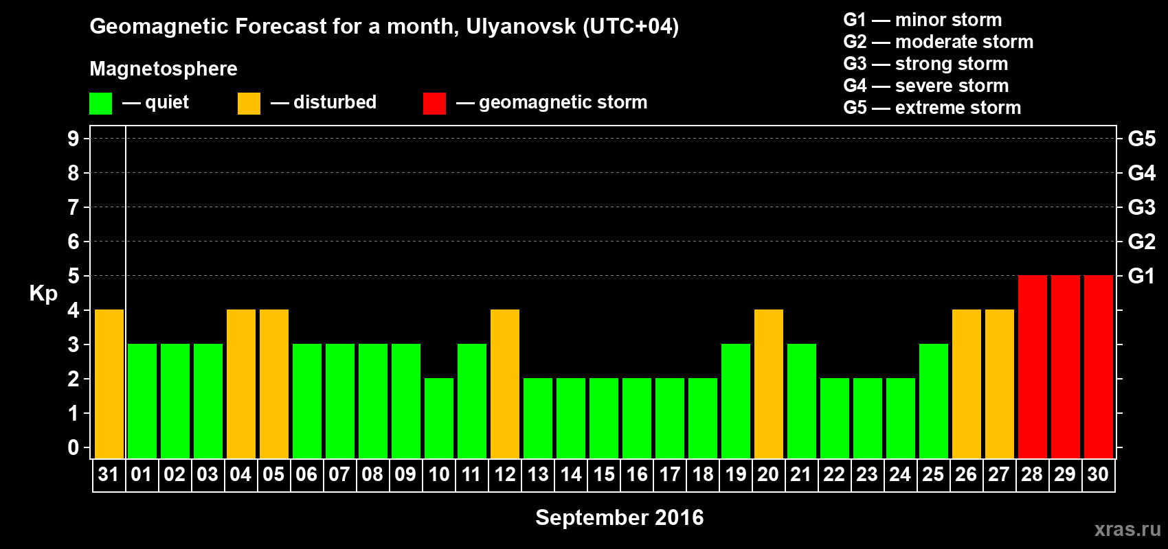Select the orange bar for day 12
Image resolution: width=1168 pixels, height=549 pixels.
point(505,384)
